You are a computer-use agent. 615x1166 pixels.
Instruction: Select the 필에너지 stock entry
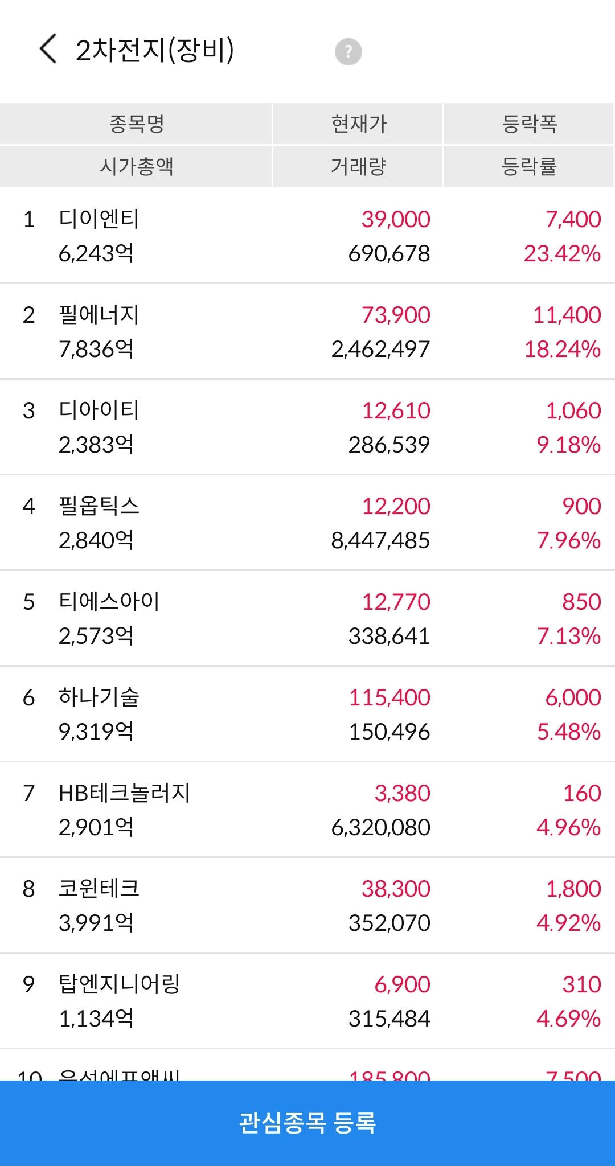[99, 315]
